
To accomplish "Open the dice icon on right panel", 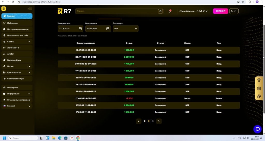I will tap(259, 96).
